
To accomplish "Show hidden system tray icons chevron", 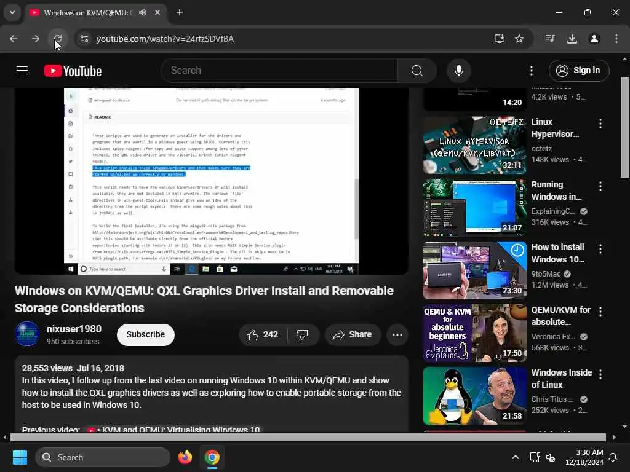I will tap(515, 457).
